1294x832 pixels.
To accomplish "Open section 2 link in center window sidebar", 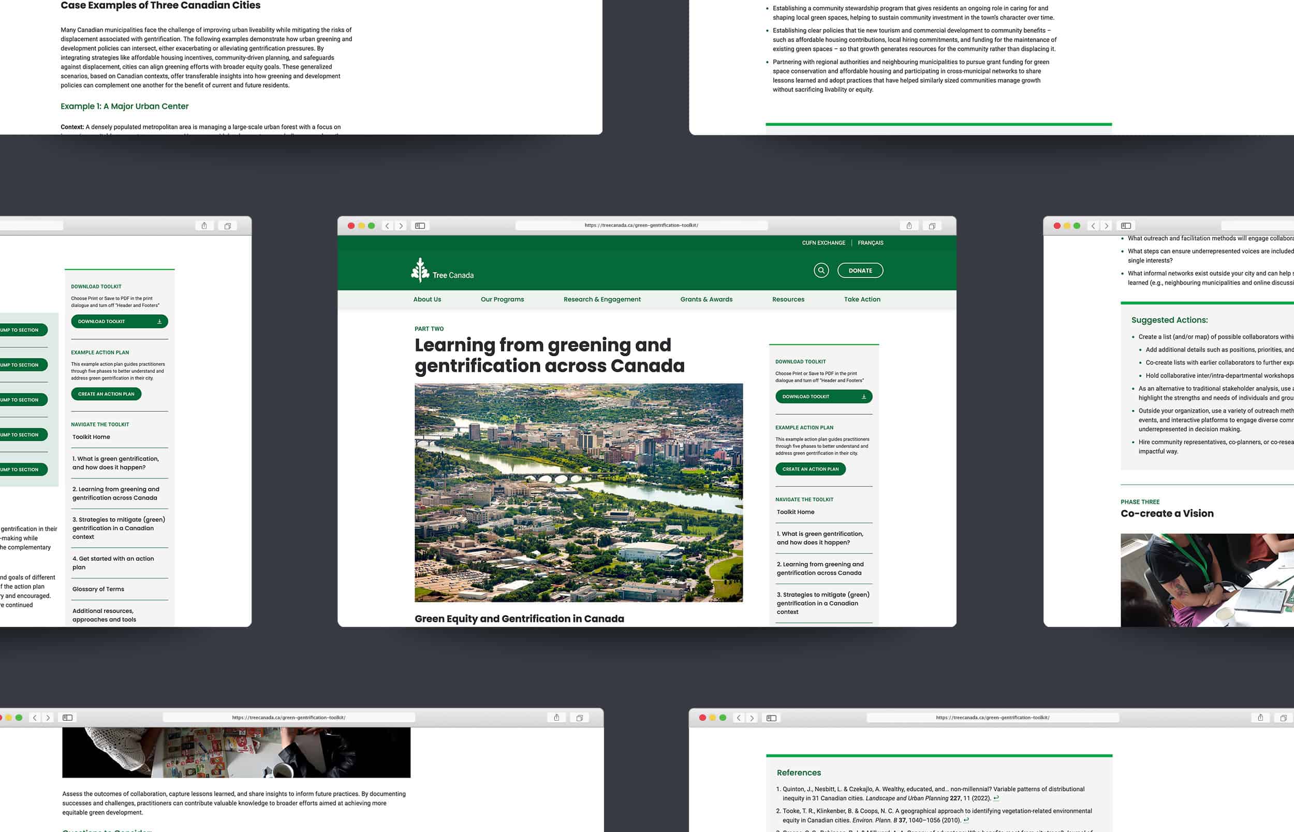I will 820,568.
